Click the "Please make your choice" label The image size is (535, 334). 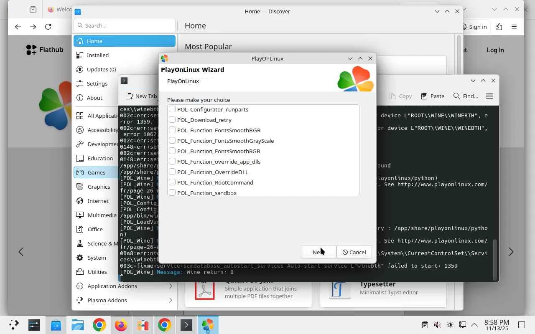point(199,100)
